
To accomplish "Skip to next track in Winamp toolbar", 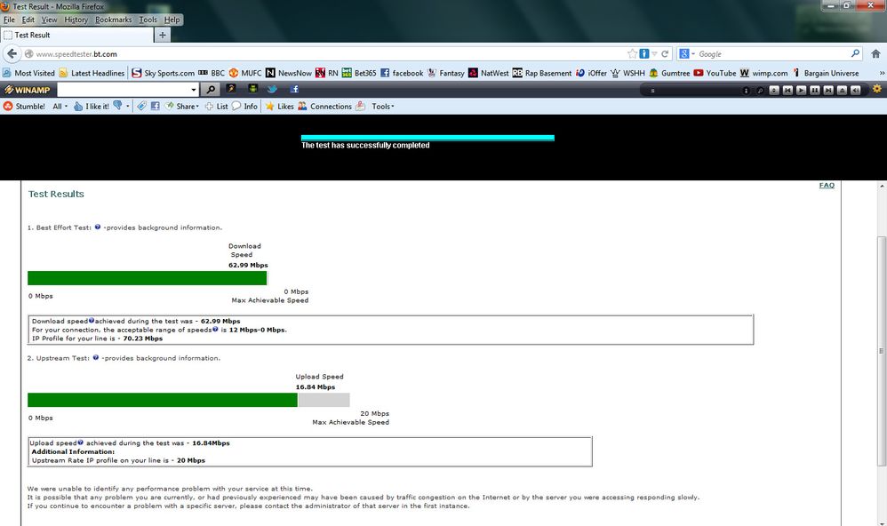I will point(828,90).
